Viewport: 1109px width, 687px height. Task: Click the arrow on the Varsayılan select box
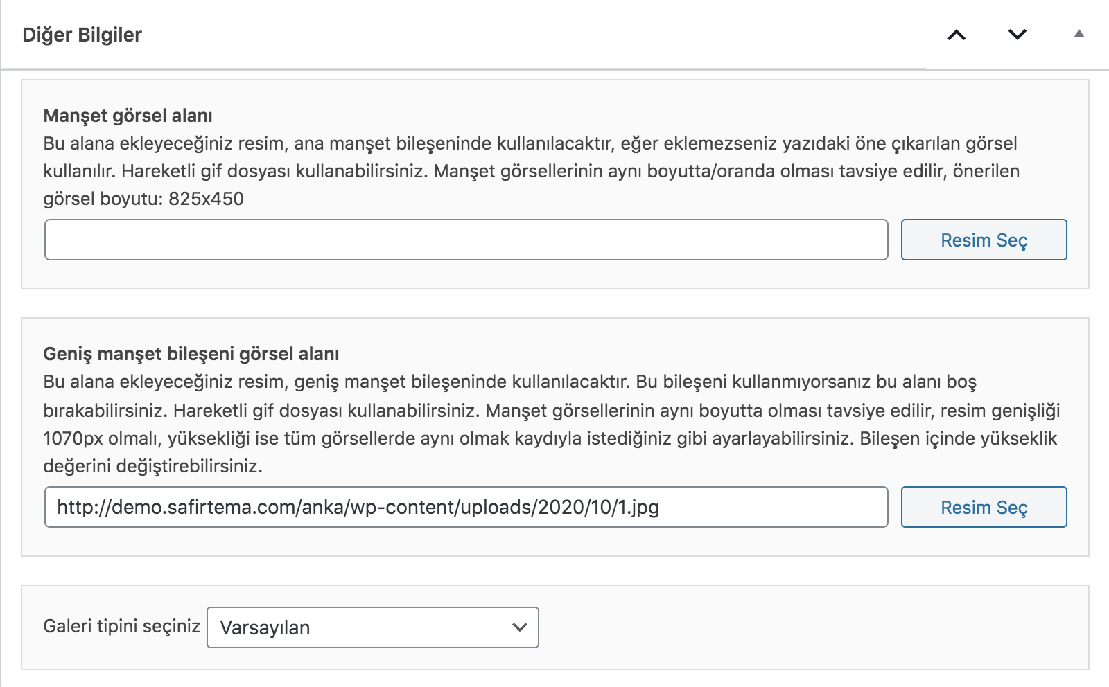[x=519, y=627]
